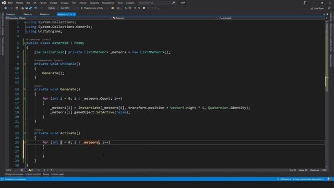Click _meteors identifier on line 25
Screen dimensions: 334x188
pos(90,143)
